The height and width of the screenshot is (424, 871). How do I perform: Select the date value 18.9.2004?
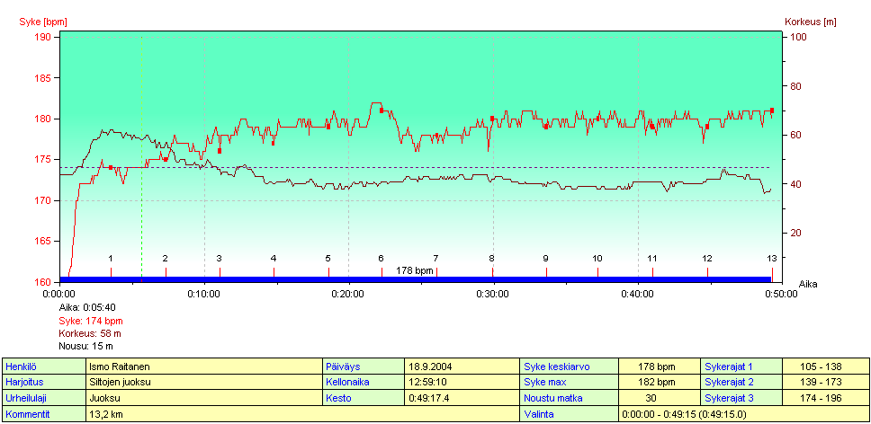click(x=461, y=367)
